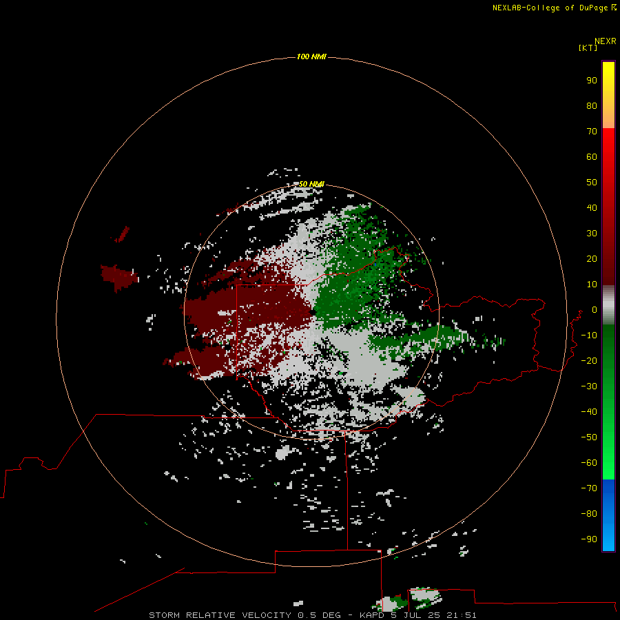
Task: Click the [KT] units label
Action: [588, 48]
